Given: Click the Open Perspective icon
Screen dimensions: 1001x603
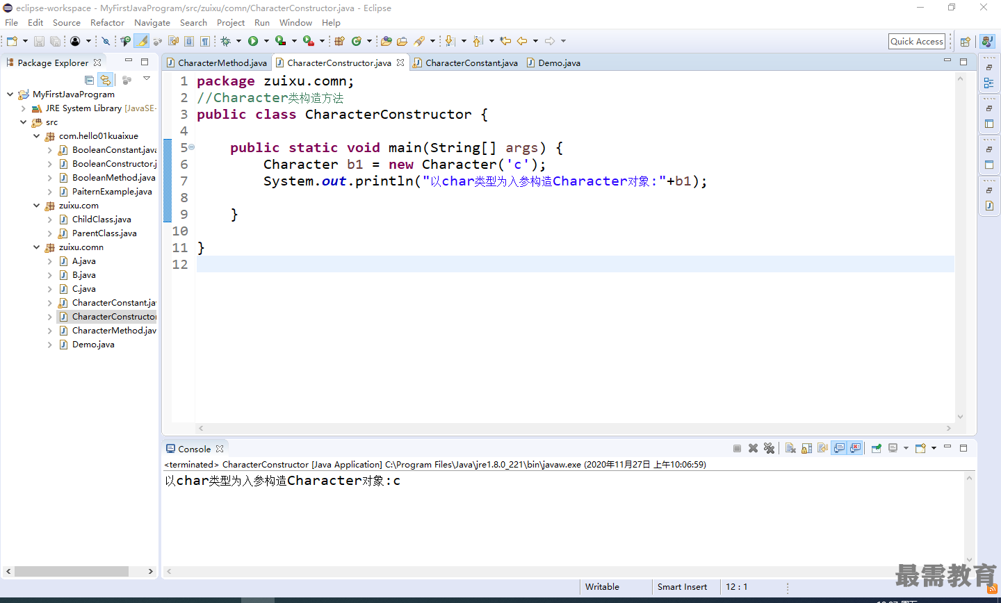Looking at the screenshot, I should pyautogui.click(x=965, y=42).
